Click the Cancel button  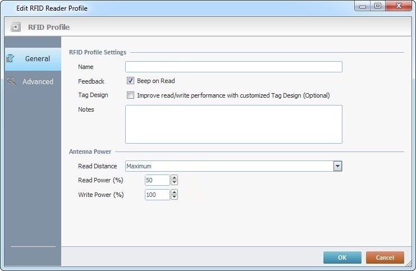(x=385, y=258)
